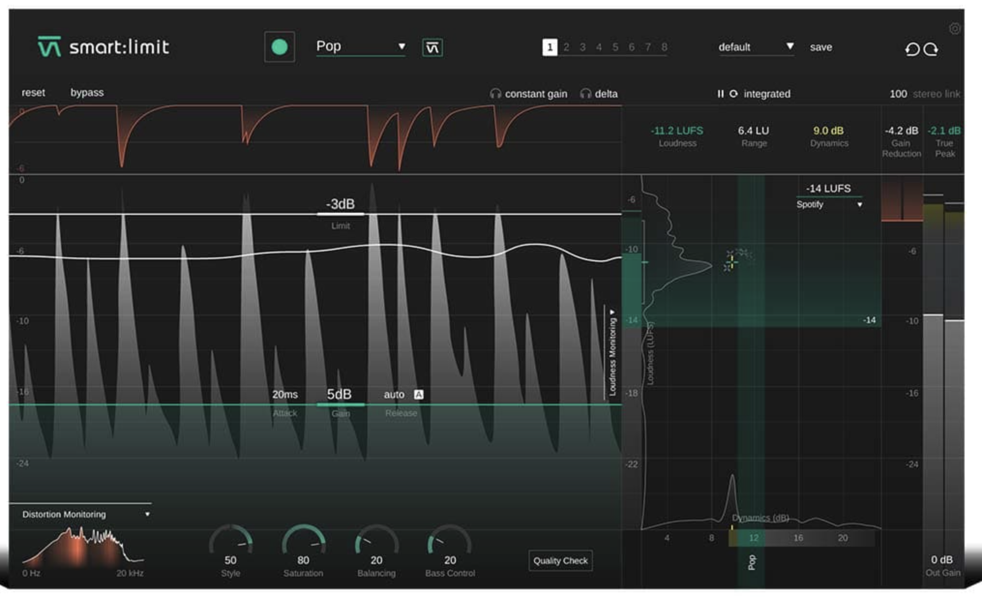The width and height of the screenshot is (982, 597).
Task: Click the undo arrow icon
Action: [912, 49]
